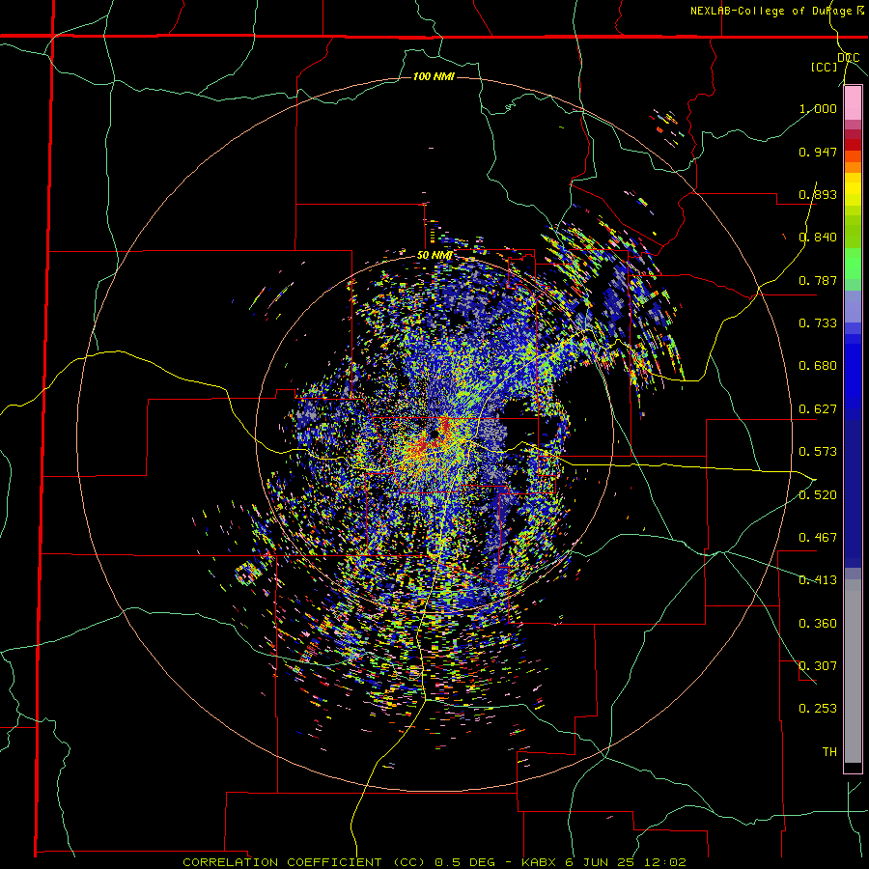Screen dimensions: 869x869
Task: Pick the gray segment of the color bar
Action: coord(853,671)
